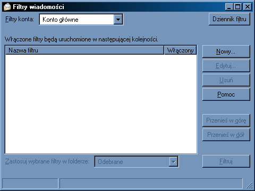Click the mail envelope icon in title bar
The image size is (255, 191).
click(7, 7)
